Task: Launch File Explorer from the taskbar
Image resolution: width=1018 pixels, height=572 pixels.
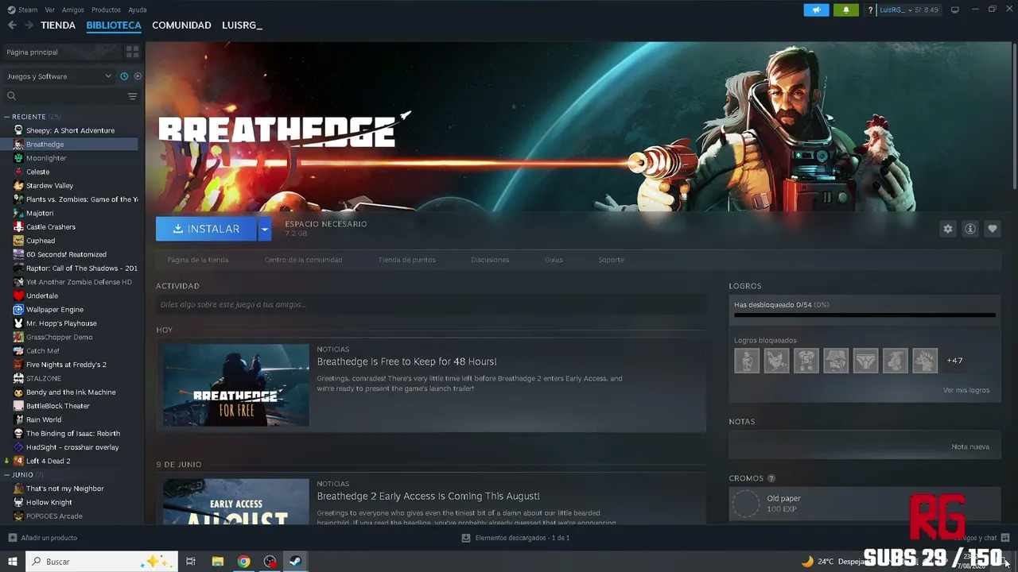Action: (217, 562)
